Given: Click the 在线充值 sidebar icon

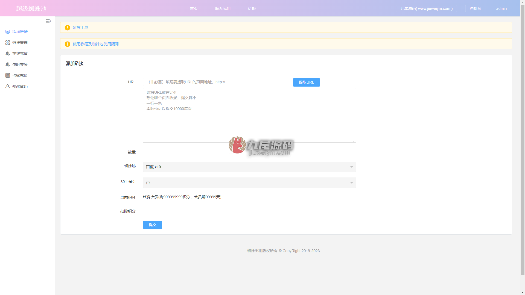Looking at the screenshot, I should coord(8,54).
